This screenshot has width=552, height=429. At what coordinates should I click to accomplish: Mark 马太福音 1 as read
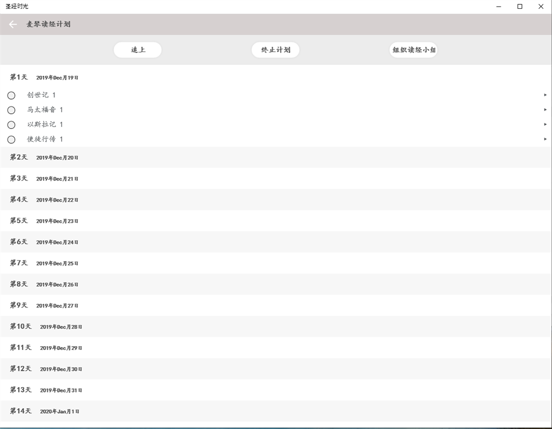coord(11,110)
